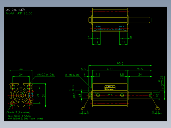Select the 49.5 body length dimension
This screenshot has width=171, height=128.
click(110, 69)
